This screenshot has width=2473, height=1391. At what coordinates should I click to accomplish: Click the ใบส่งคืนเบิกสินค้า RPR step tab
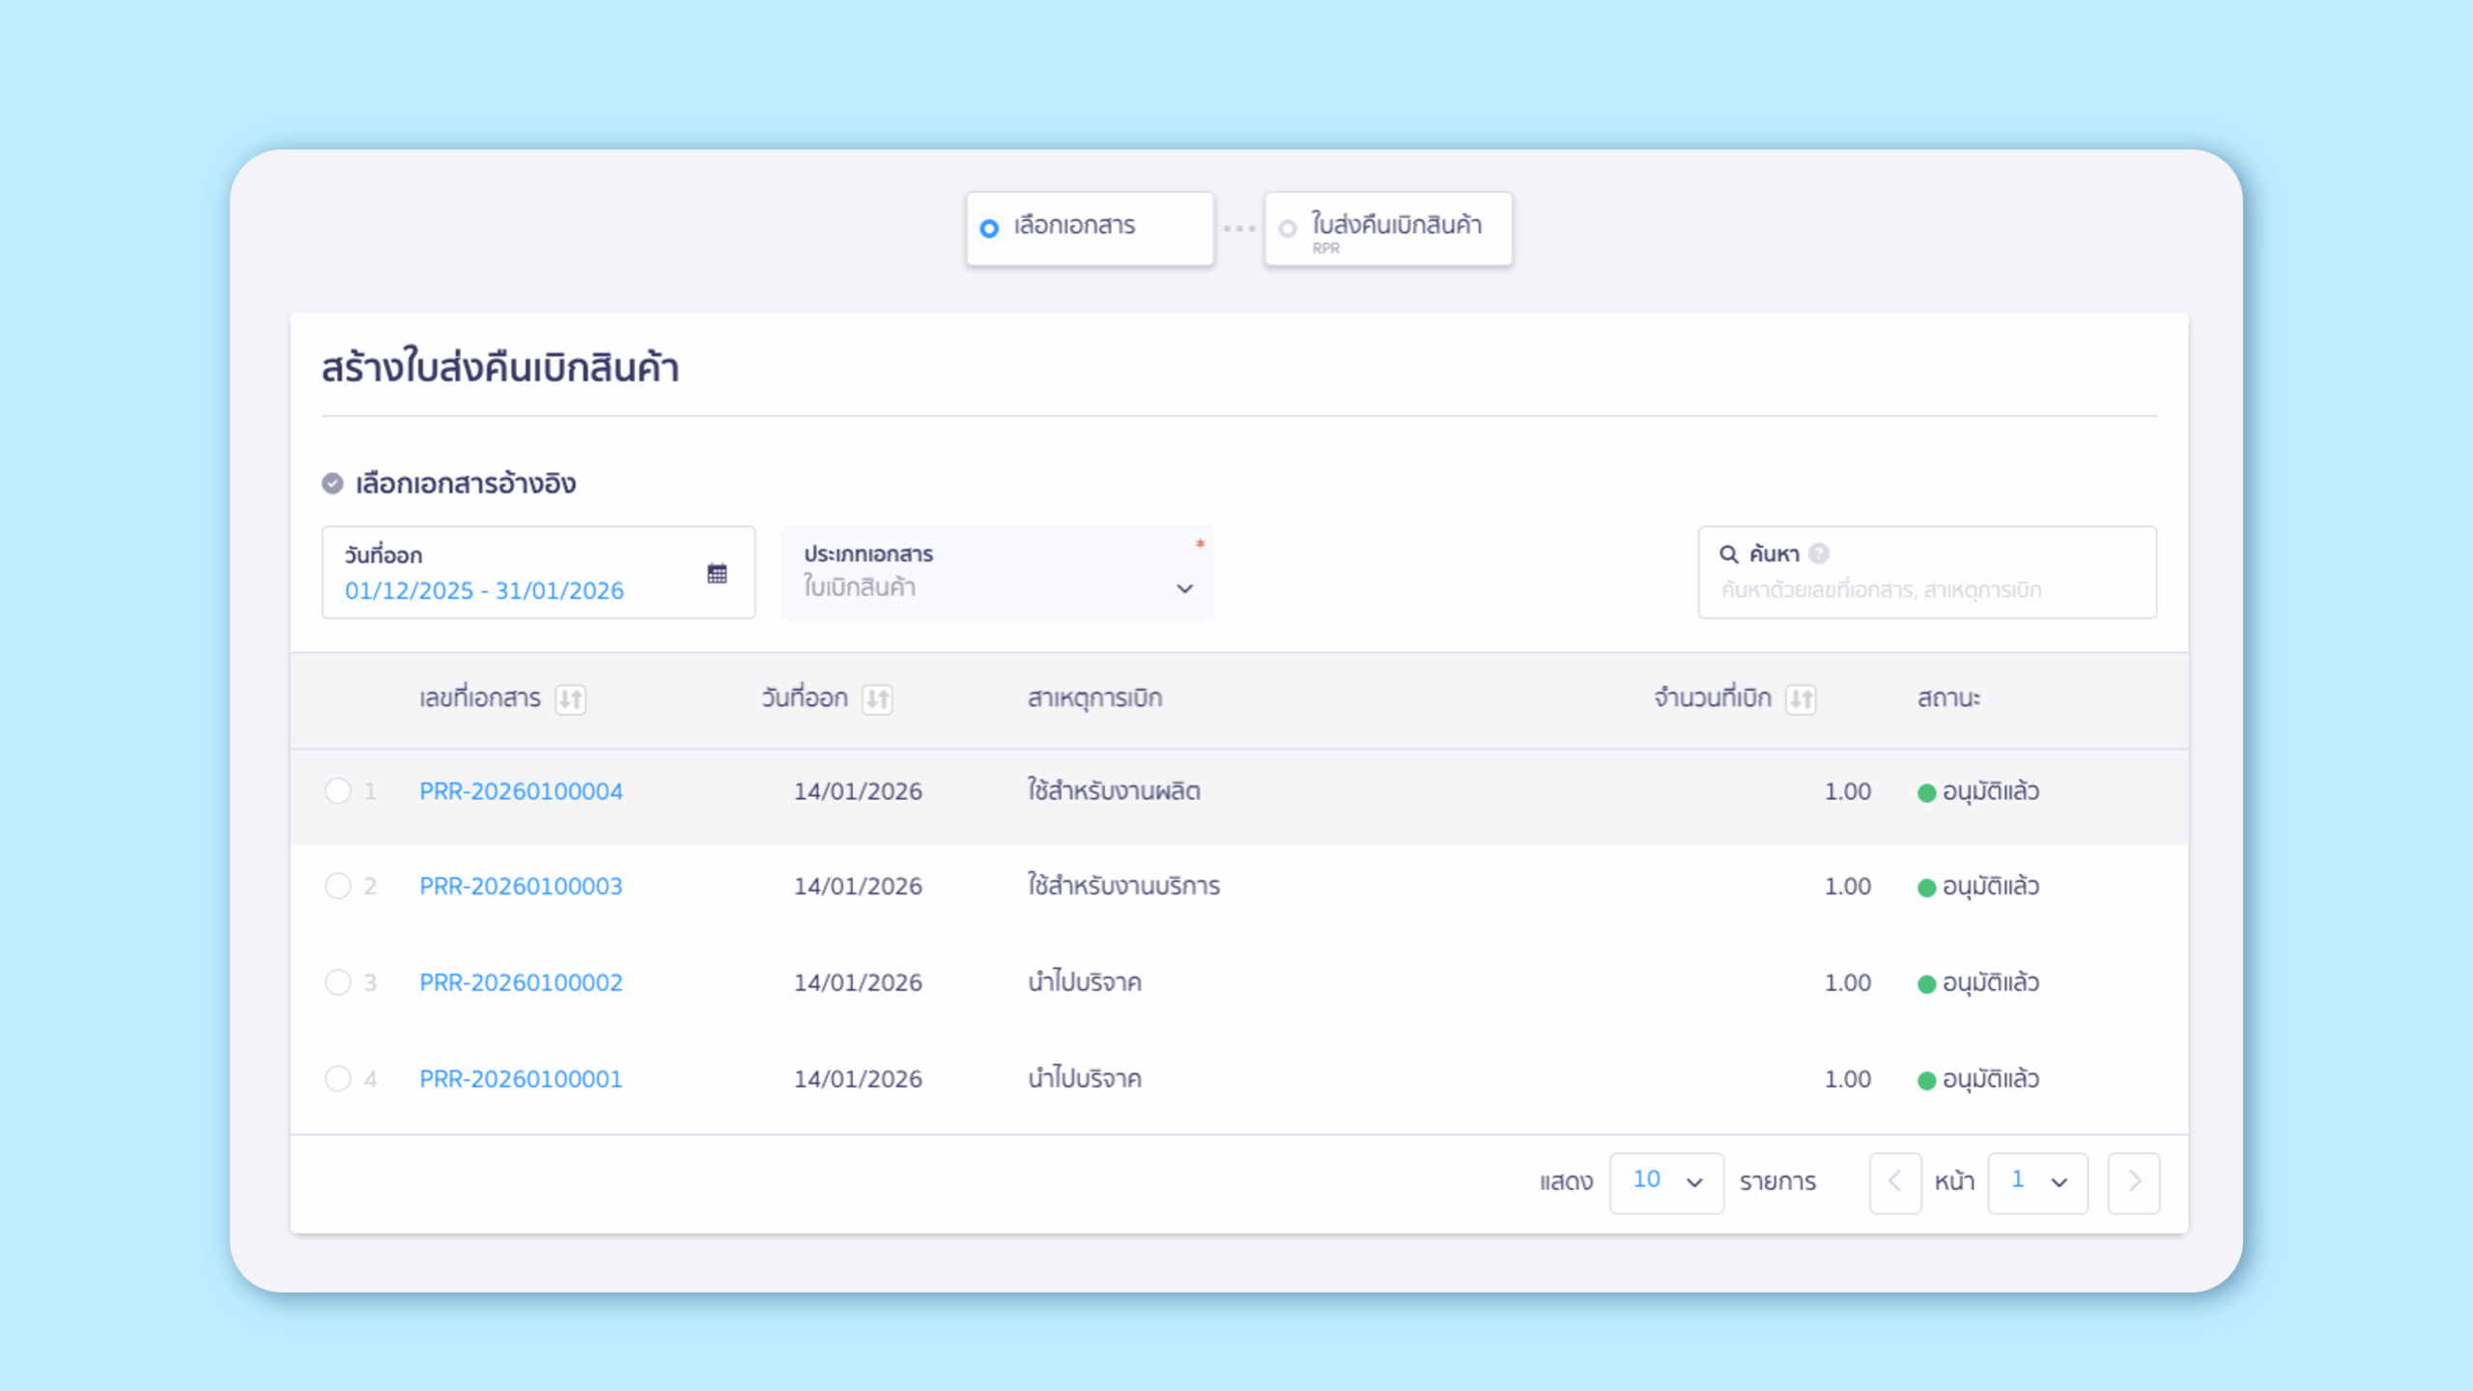(1388, 228)
